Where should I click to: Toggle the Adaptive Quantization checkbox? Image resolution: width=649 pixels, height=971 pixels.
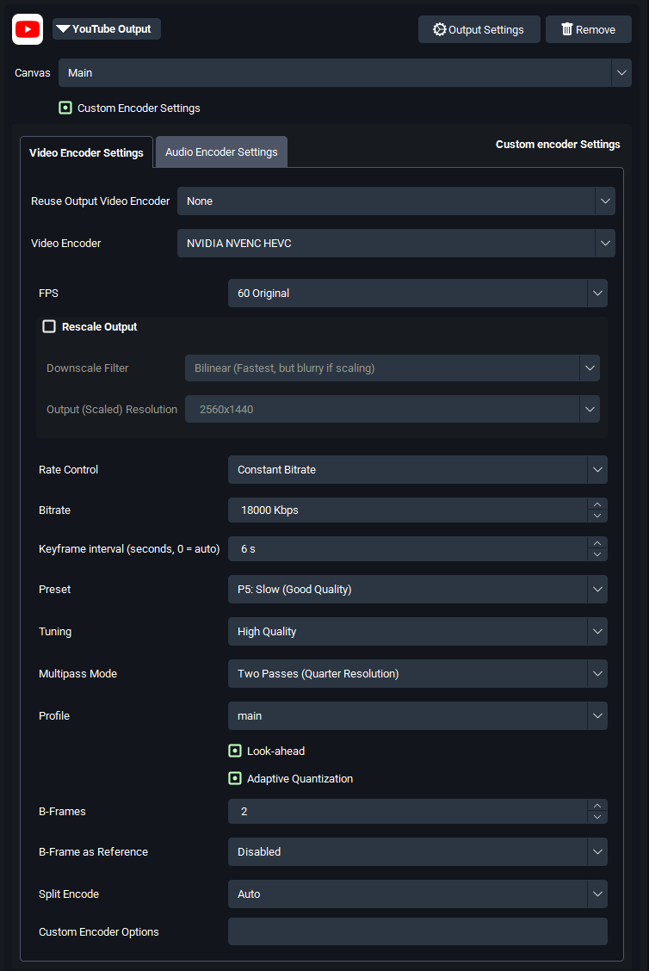click(x=235, y=778)
